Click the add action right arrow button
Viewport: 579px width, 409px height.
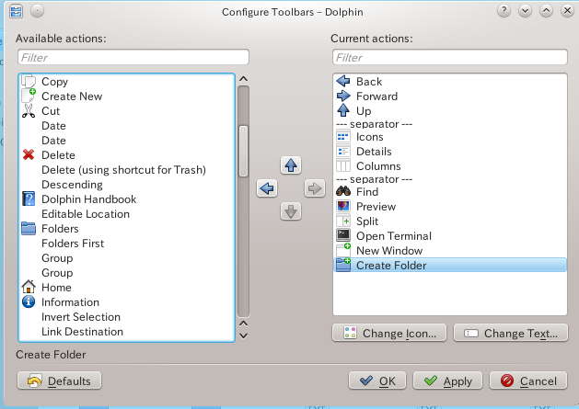pyautogui.click(x=315, y=188)
